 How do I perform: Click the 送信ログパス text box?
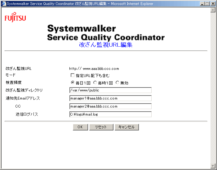pos(110,114)
